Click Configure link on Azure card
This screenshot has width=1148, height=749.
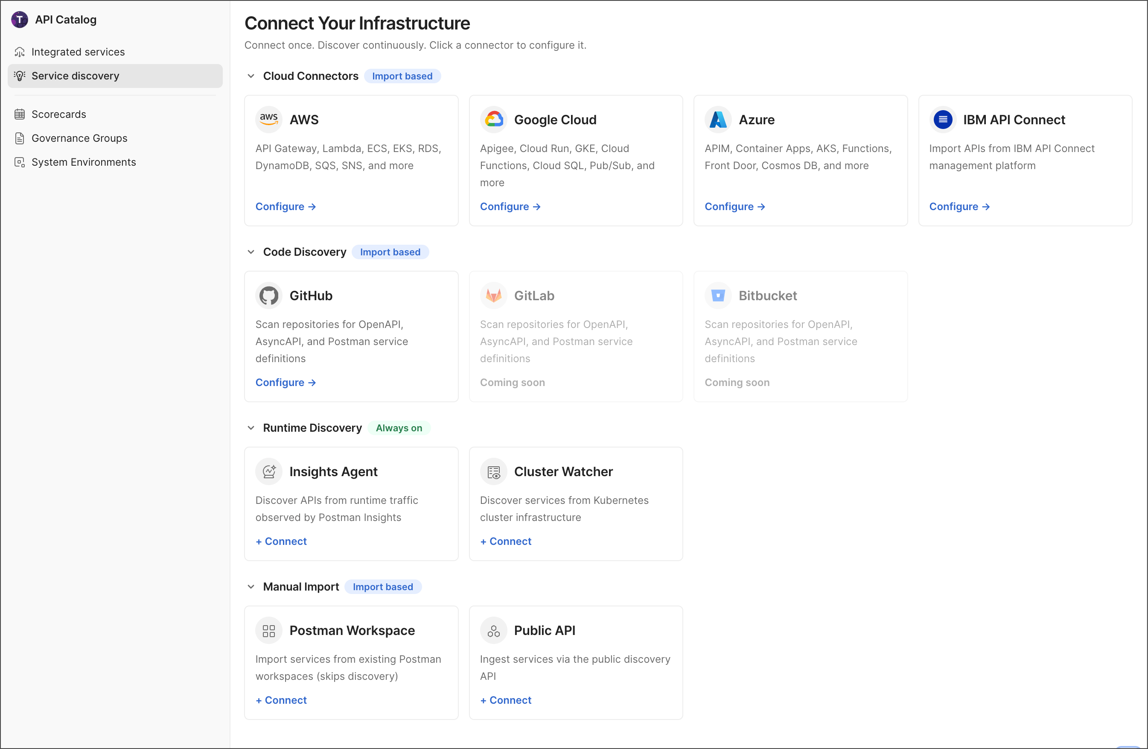tap(734, 207)
